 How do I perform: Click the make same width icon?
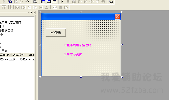click(x=54, y=7)
